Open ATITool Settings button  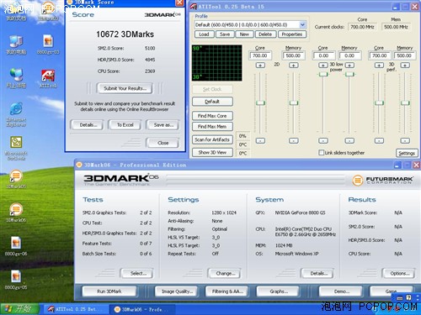tap(407, 153)
